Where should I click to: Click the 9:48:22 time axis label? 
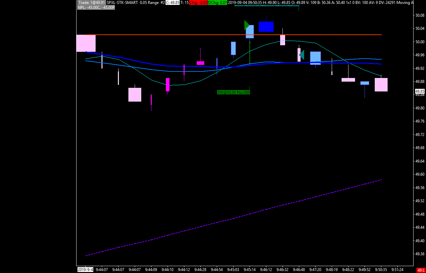point(348,270)
